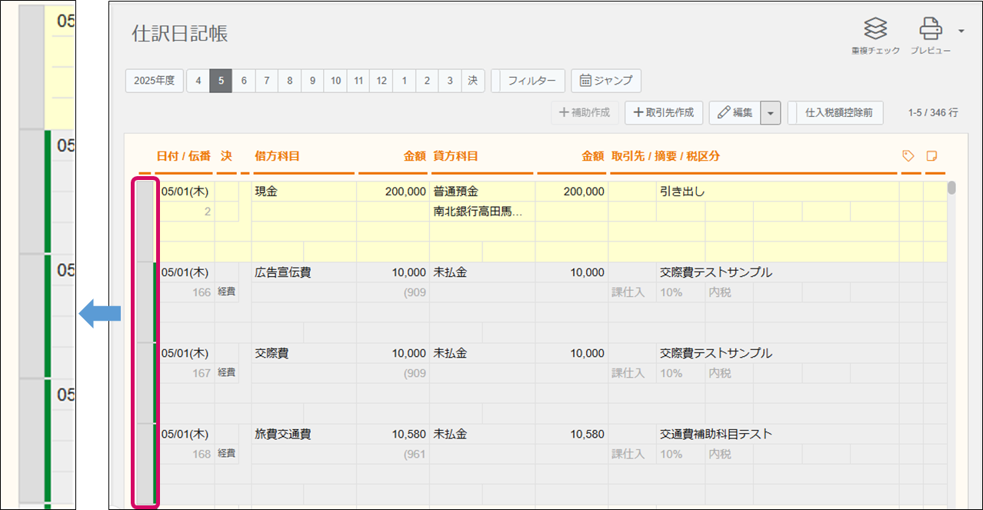Toggle the 仕入税額控除前 switch
The height and width of the screenshot is (510, 983).
point(838,113)
